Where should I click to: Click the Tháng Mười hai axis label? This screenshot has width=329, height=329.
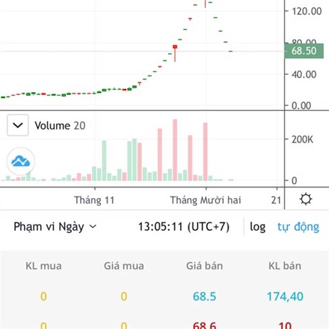(x=206, y=200)
